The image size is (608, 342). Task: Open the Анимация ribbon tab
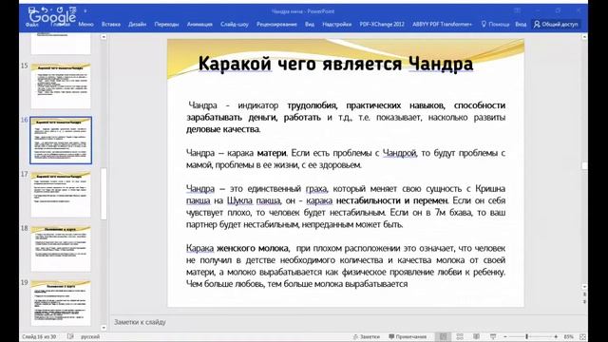coord(199,24)
